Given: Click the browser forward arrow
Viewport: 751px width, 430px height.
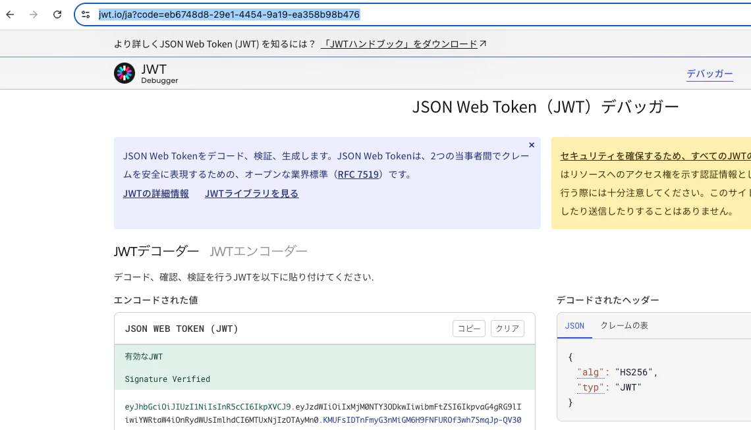Looking at the screenshot, I should point(33,14).
